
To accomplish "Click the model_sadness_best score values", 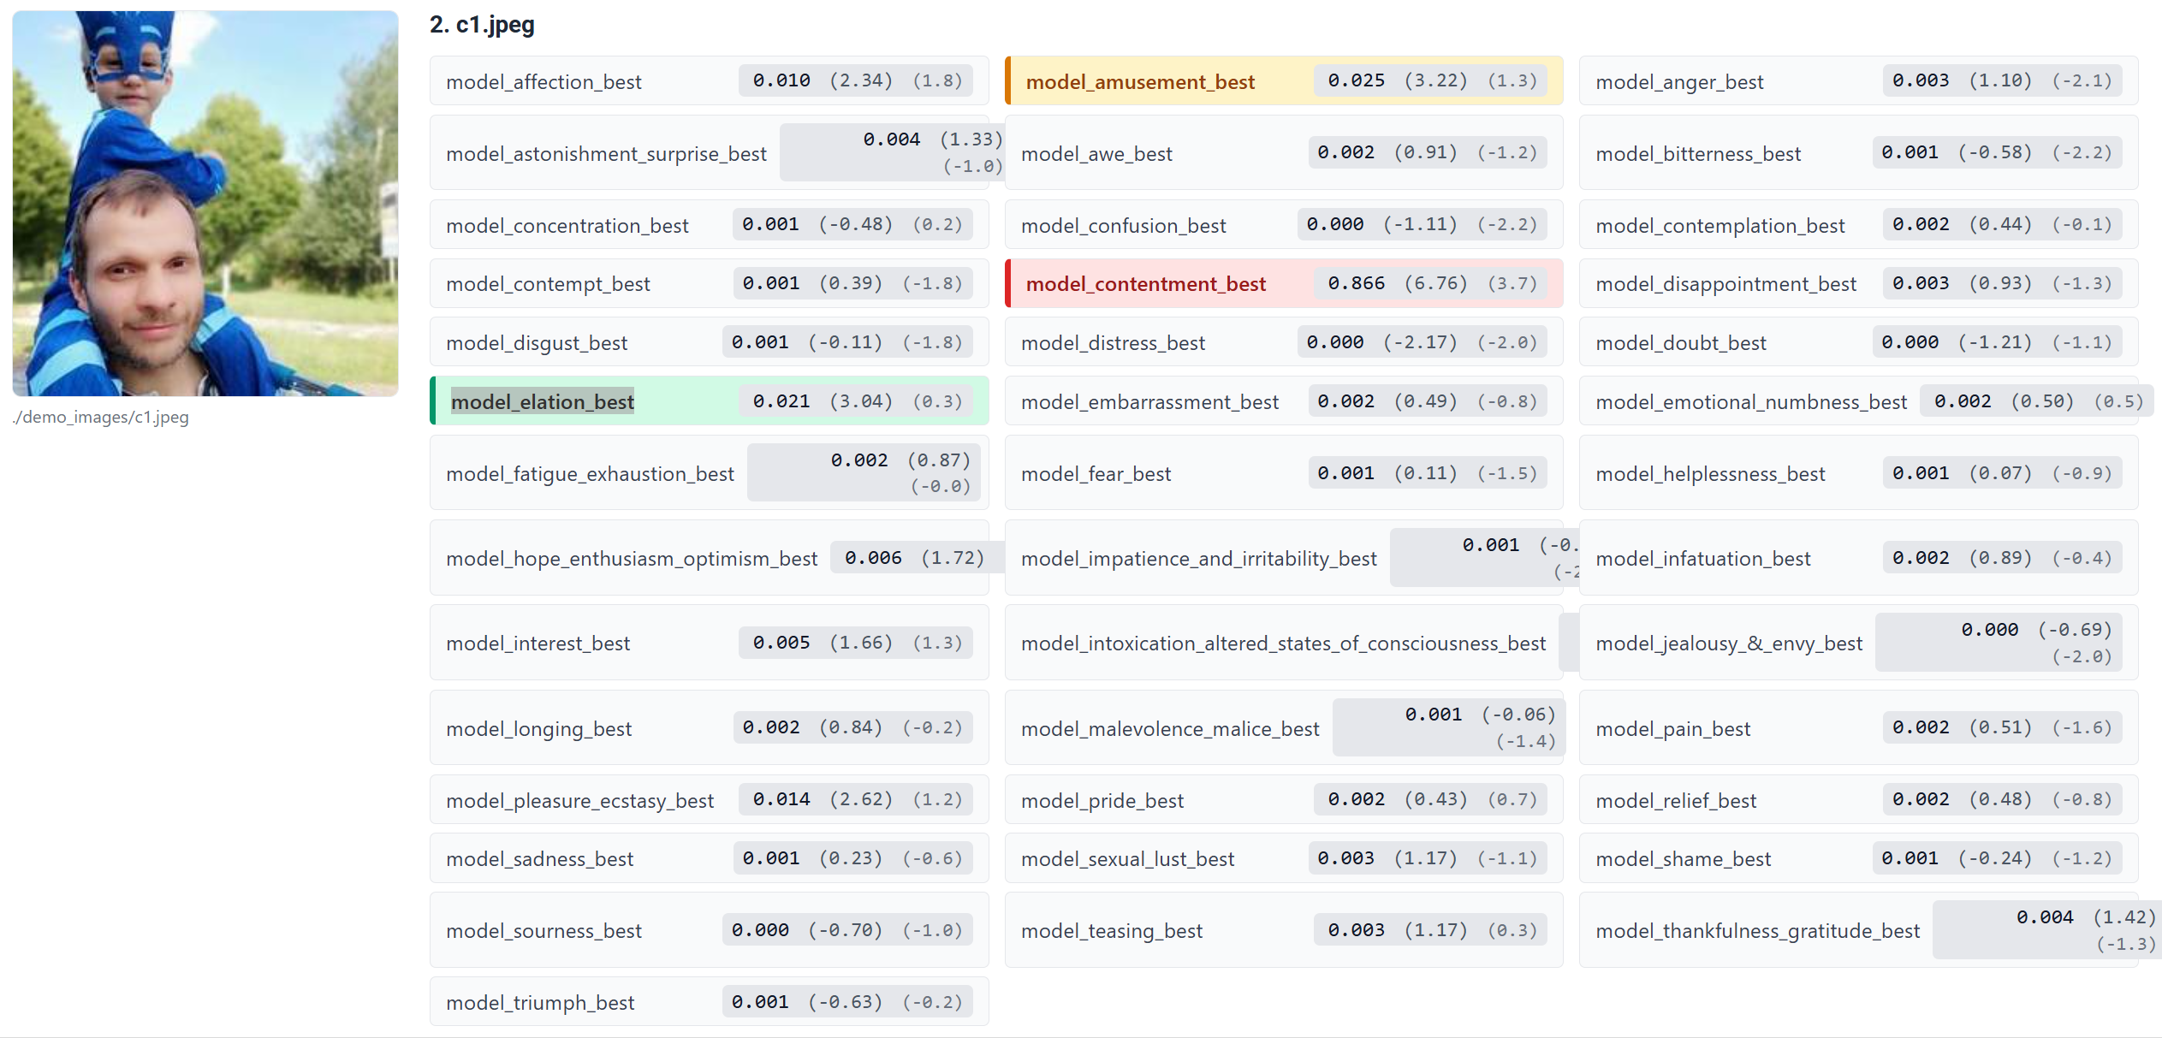I will 852,857.
